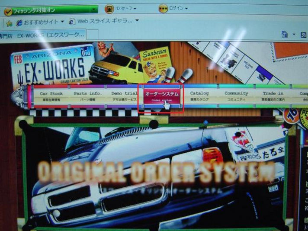Image resolution: width=308 pixels, height=231 pixels.
Task: Expand the login dropdown arrow
Action: [x=186, y=9]
